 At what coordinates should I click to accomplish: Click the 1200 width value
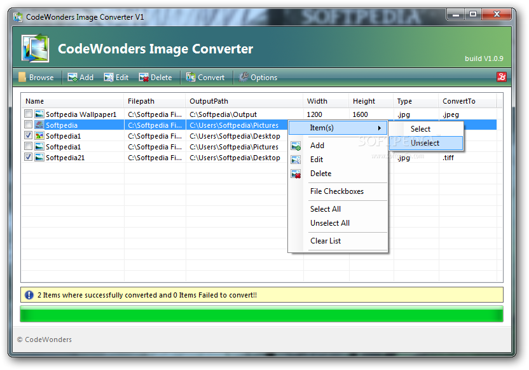pyautogui.click(x=315, y=114)
